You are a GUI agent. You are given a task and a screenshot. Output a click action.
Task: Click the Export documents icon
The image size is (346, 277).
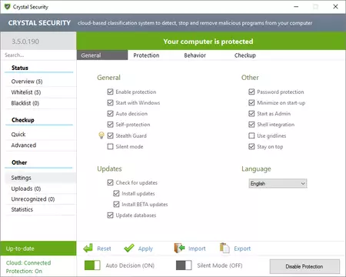(225, 248)
